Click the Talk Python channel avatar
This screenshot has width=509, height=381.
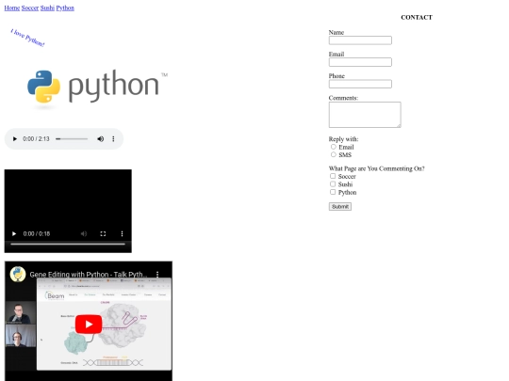pyautogui.click(x=18, y=274)
